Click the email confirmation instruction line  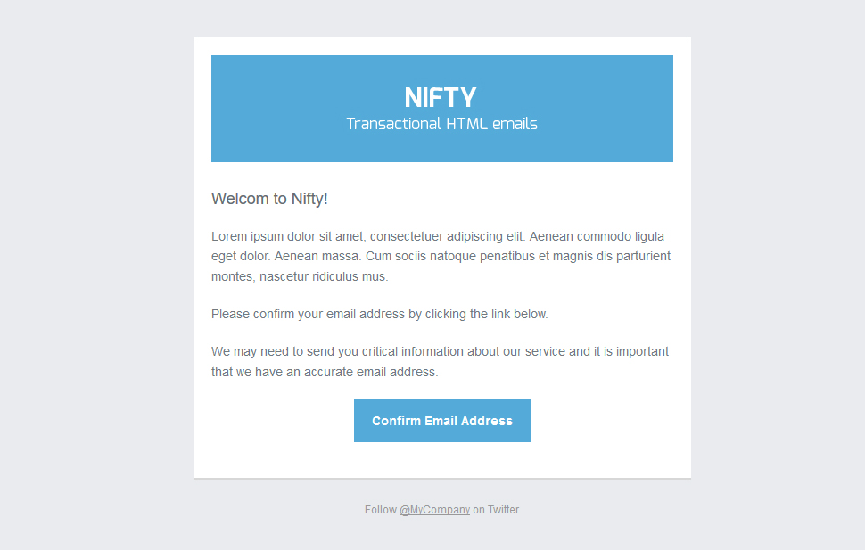pos(379,314)
